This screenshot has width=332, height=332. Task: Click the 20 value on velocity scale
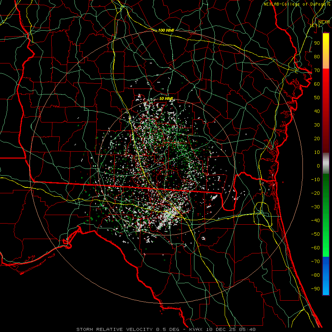tap(317, 138)
